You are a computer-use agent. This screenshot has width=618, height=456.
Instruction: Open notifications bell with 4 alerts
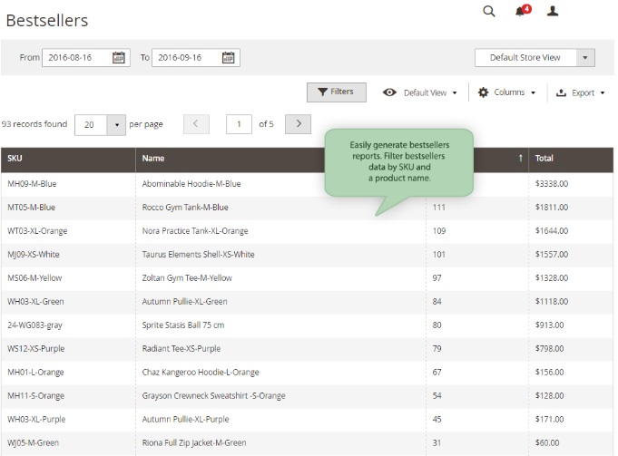click(520, 12)
